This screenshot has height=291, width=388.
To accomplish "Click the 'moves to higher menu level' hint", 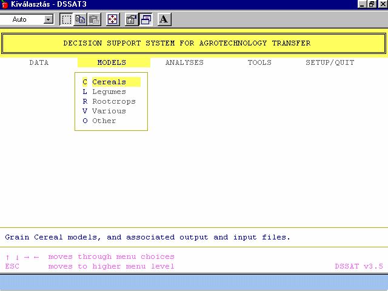I will tap(112, 267).
